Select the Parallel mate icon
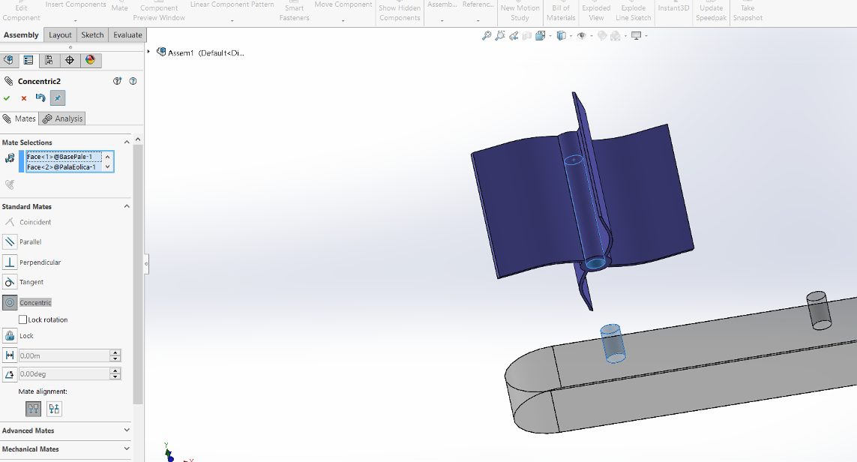This screenshot has height=462, width=857. 9,241
